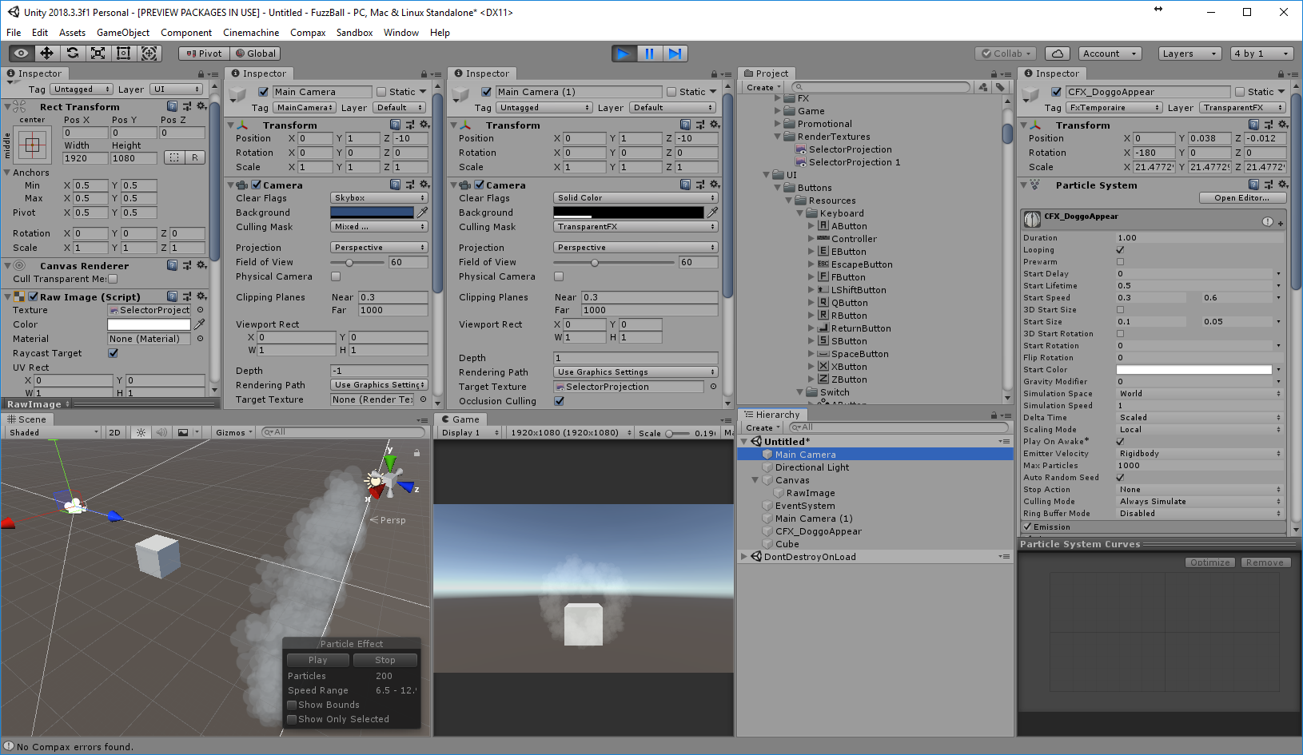Toggle Main Camera active checkbox

tap(263, 92)
